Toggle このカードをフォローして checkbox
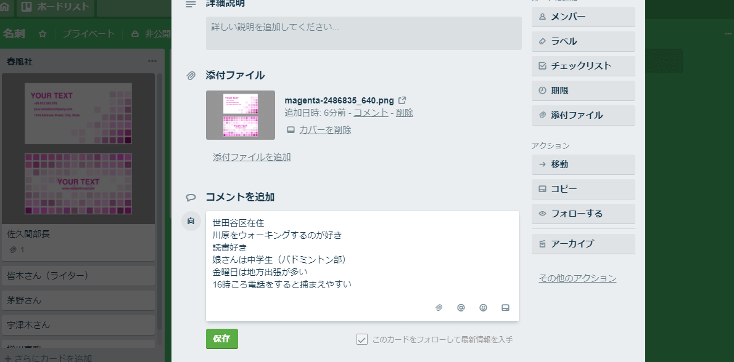734x362 pixels. 362,339
